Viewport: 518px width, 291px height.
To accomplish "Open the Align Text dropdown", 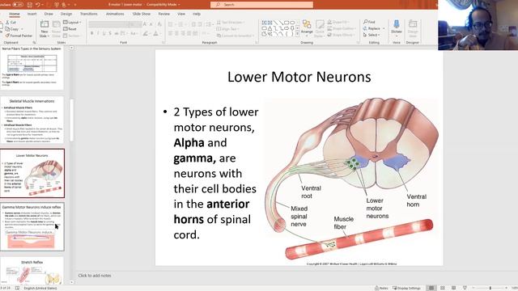I will coord(227,29).
